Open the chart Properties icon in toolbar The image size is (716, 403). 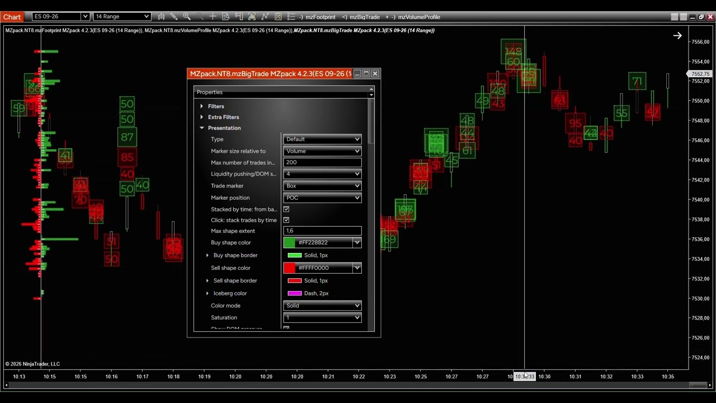278,17
